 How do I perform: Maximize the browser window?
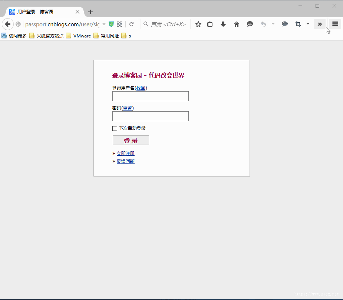pos(317,6)
